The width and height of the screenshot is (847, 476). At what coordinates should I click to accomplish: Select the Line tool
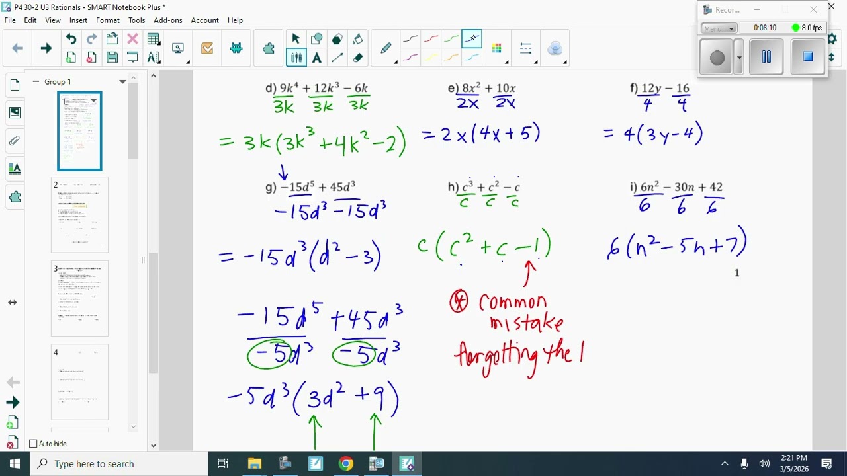(337, 58)
